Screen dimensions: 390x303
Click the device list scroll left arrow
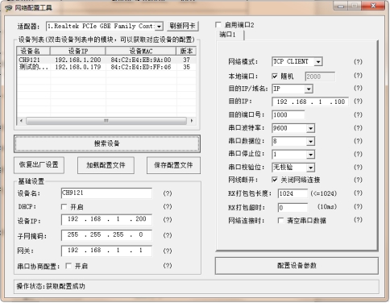tap(21, 121)
